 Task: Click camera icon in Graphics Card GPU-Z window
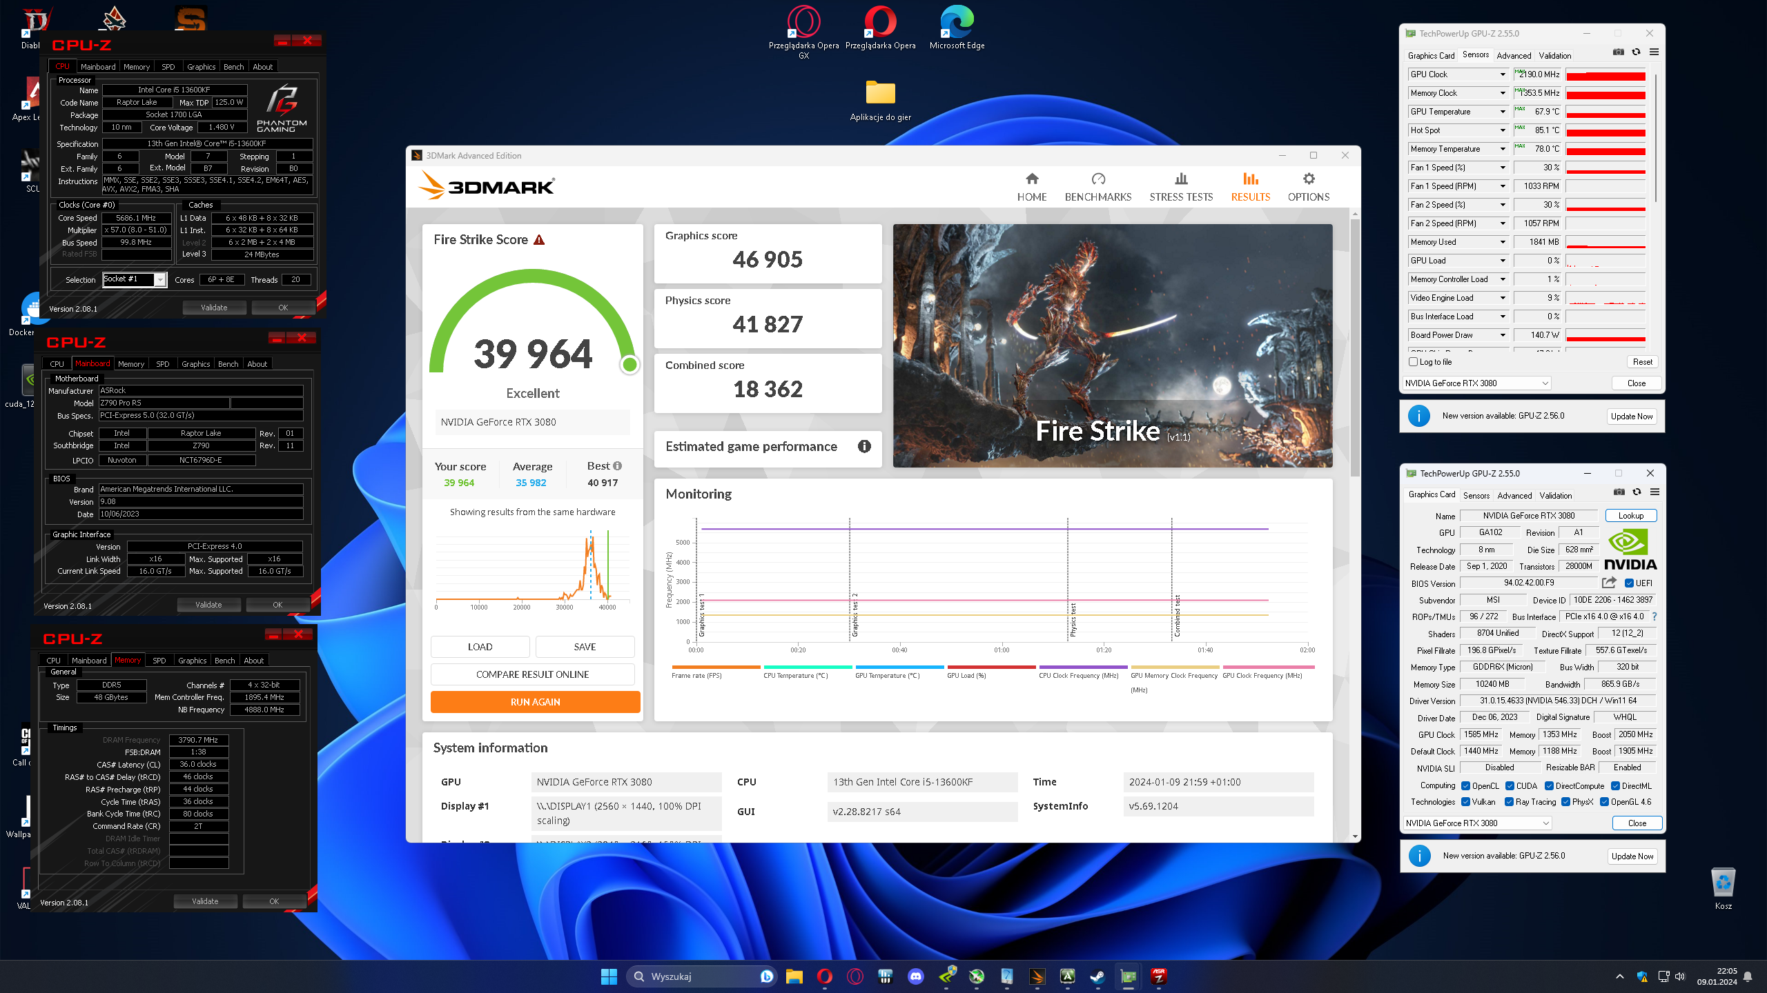[x=1619, y=492]
